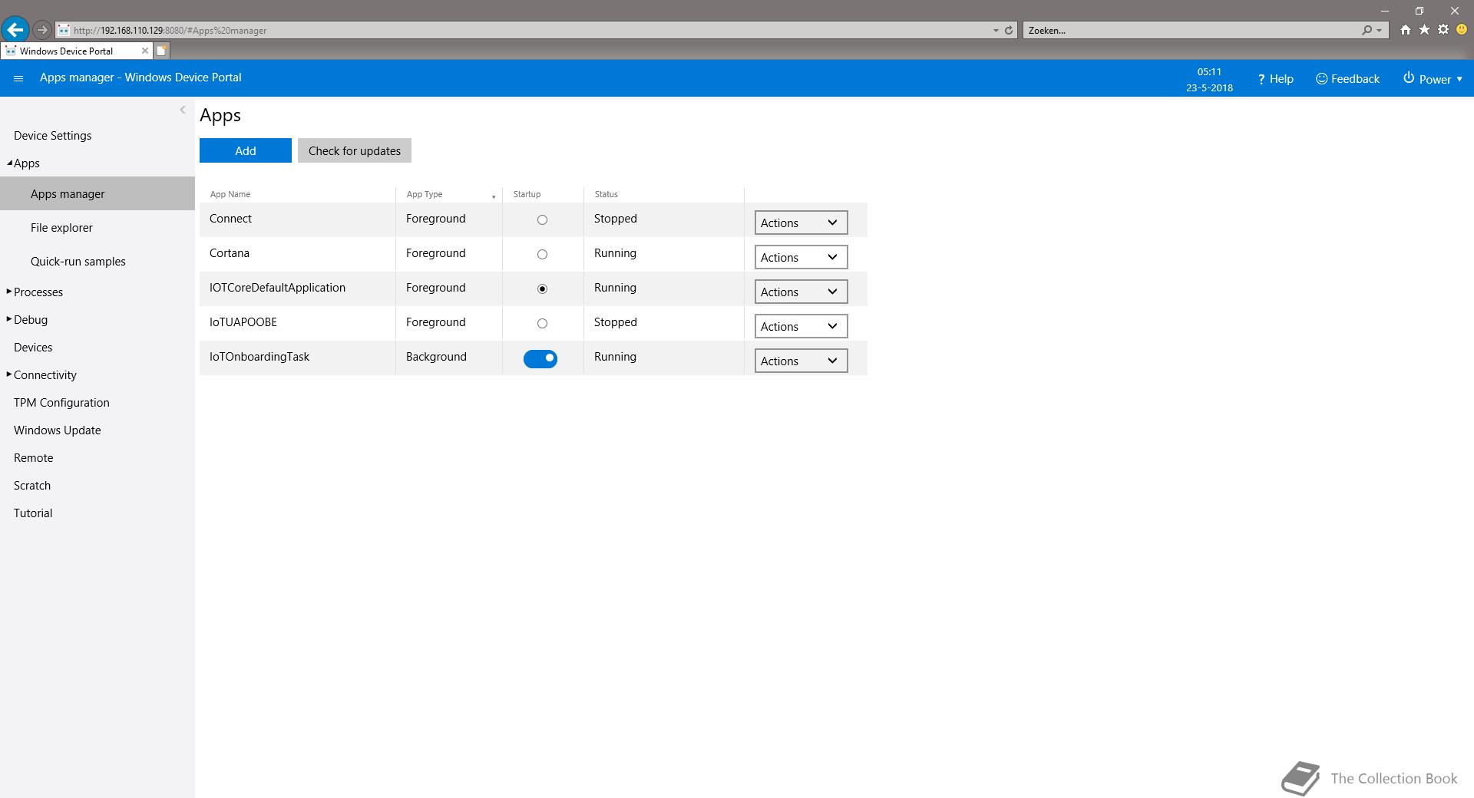Collapse the sidebar using the chevron
1474x798 pixels.
(183, 110)
